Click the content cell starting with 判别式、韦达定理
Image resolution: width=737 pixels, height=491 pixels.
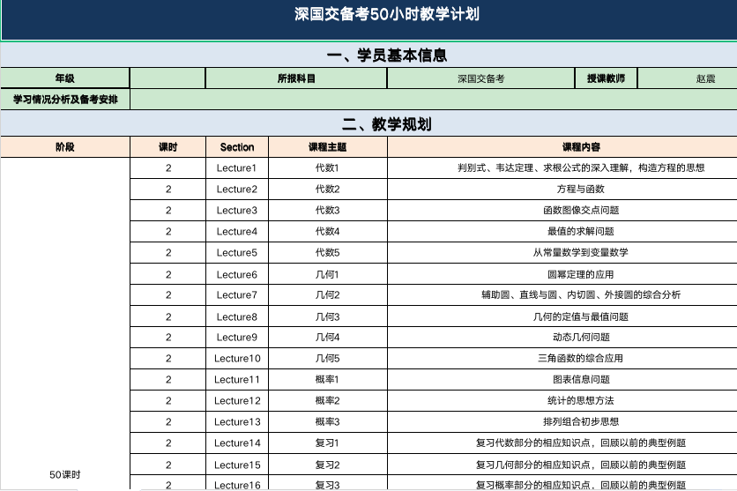click(x=562, y=167)
